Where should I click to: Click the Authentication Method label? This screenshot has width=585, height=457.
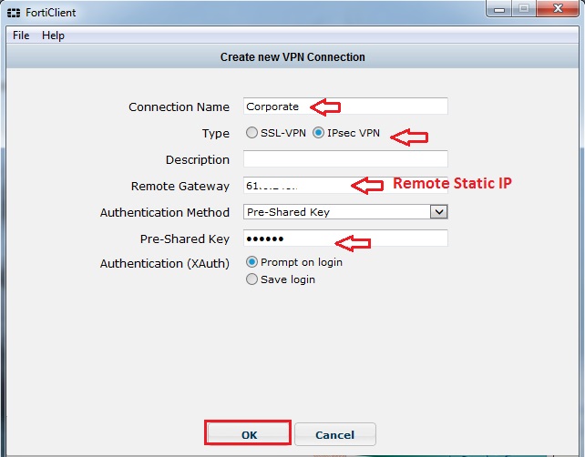[165, 212]
